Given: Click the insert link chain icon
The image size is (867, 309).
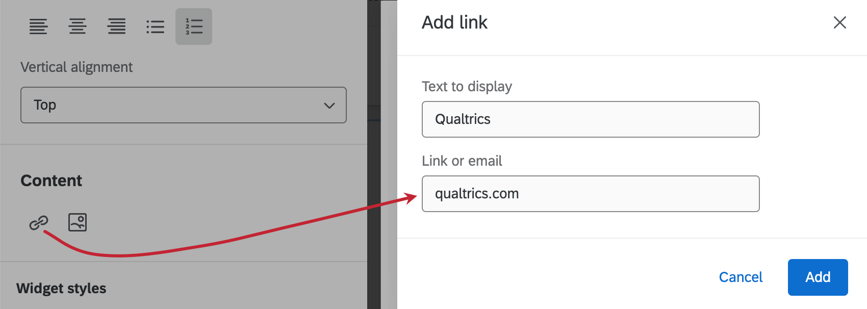Looking at the screenshot, I should pyautogui.click(x=39, y=223).
